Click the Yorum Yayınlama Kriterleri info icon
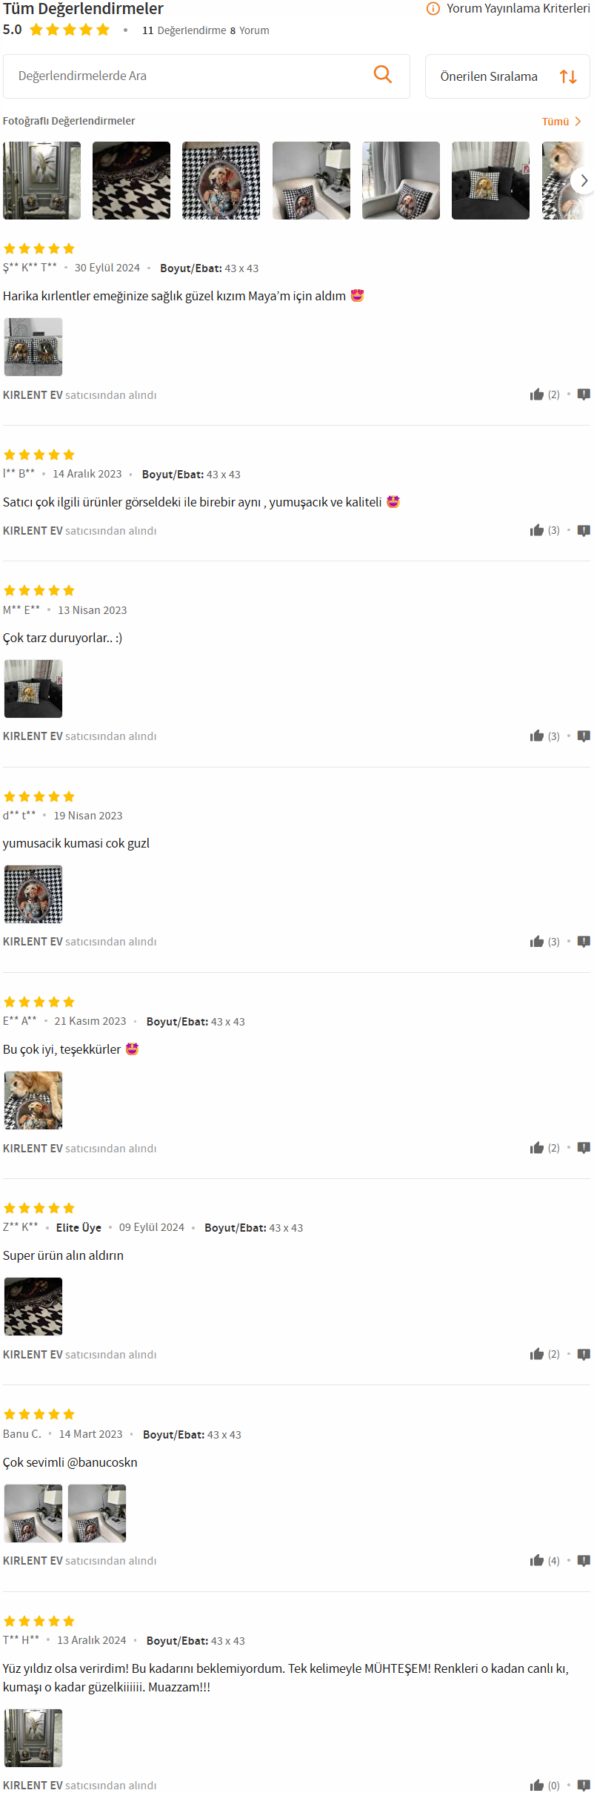594x1793 pixels. coord(433,9)
